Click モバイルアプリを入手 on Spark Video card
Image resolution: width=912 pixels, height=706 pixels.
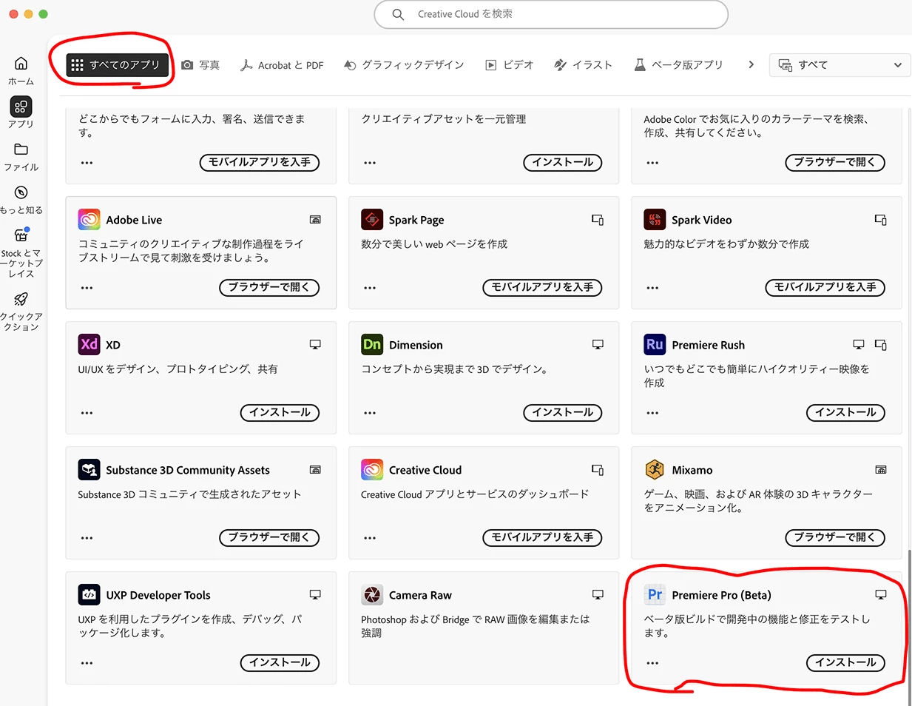coord(825,288)
